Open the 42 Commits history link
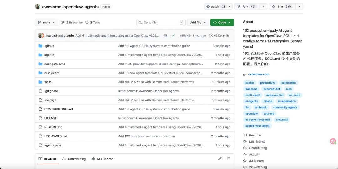 point(219,36)
